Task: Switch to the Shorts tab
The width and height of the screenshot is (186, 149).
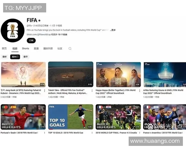Action: click(25, 48)
